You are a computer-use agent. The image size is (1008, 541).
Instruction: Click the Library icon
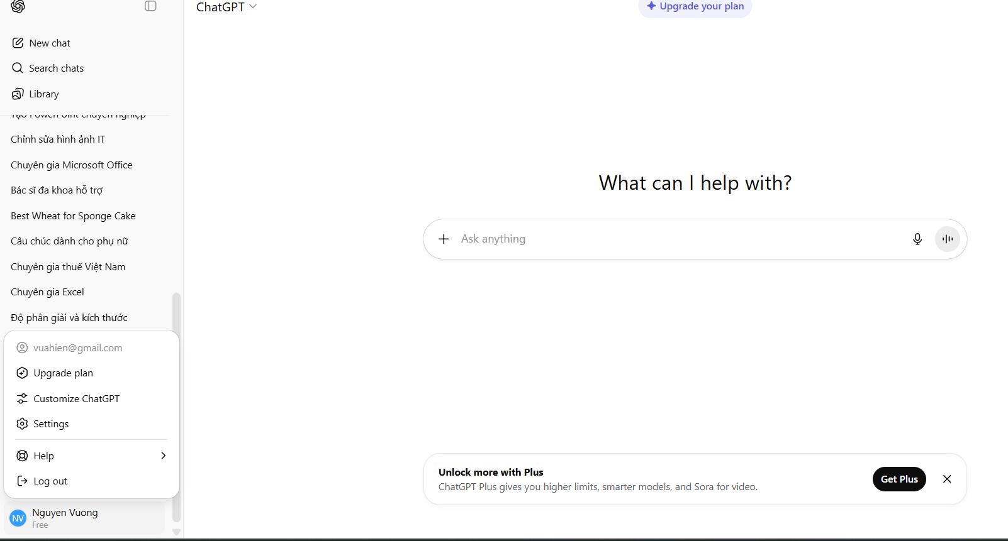[x=18, y=94]
